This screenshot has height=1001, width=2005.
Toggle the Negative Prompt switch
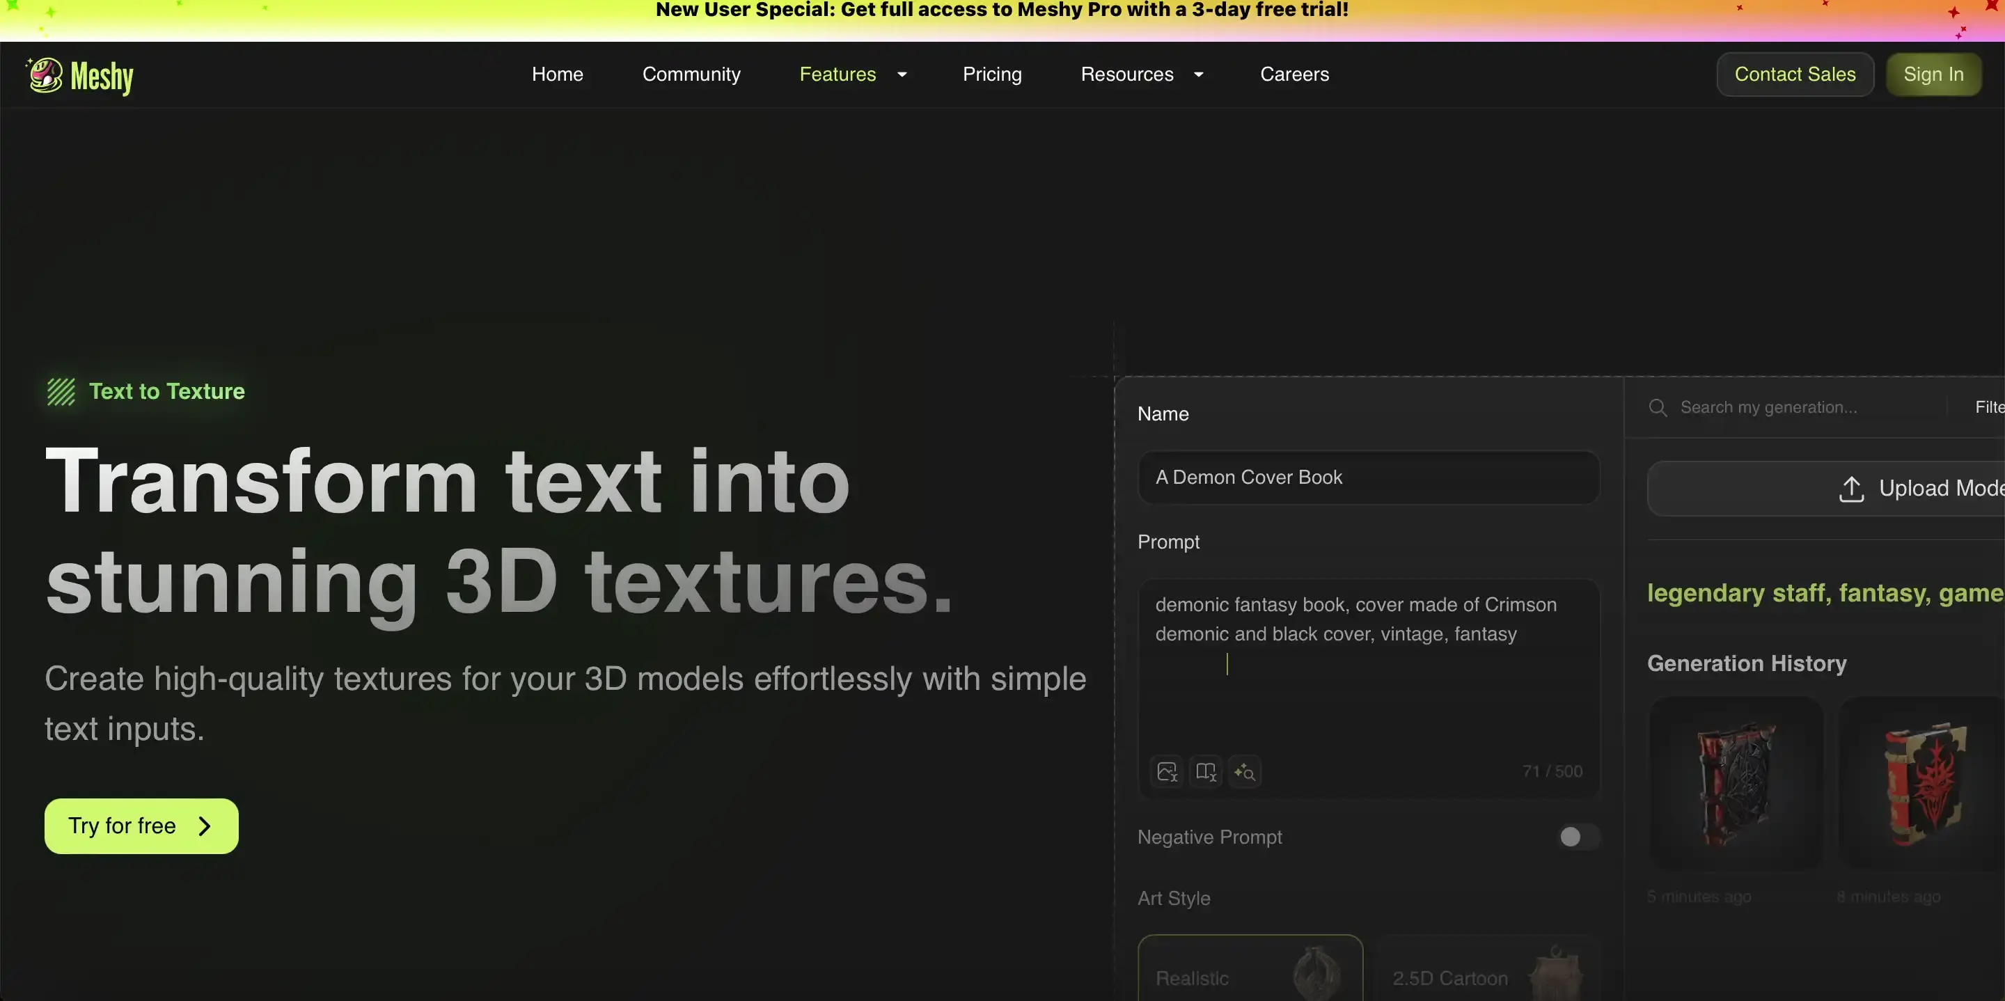1578,837
